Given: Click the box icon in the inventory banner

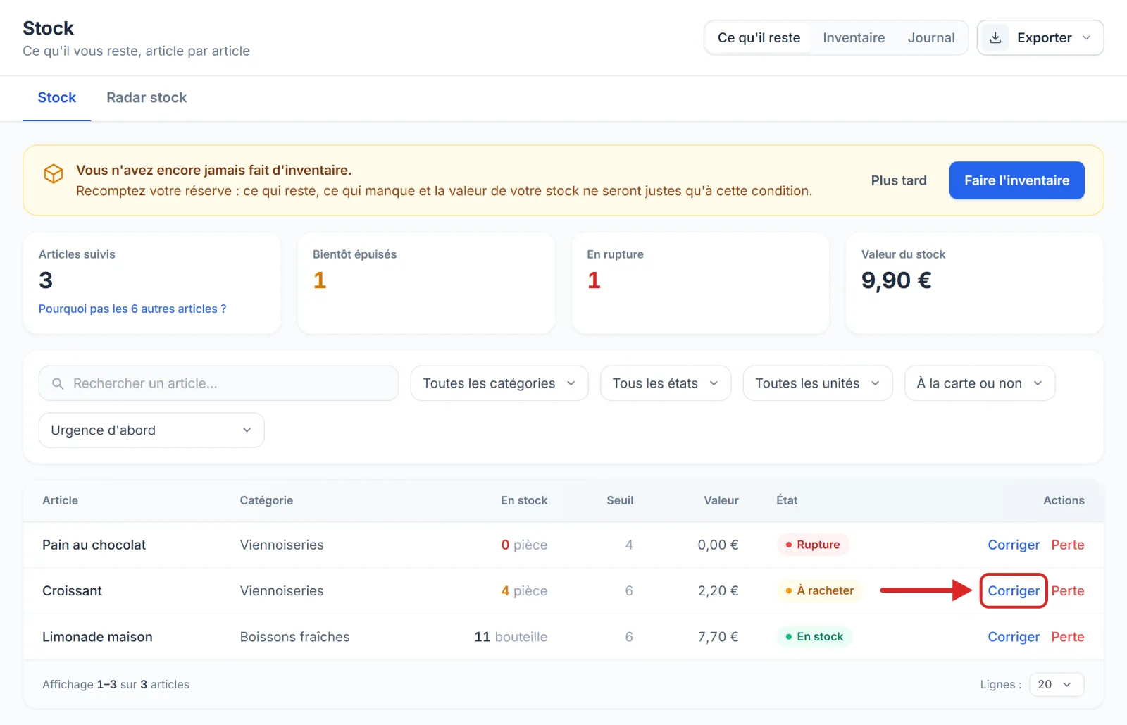Looking at the screenshot, I should (x=54, y=173).
